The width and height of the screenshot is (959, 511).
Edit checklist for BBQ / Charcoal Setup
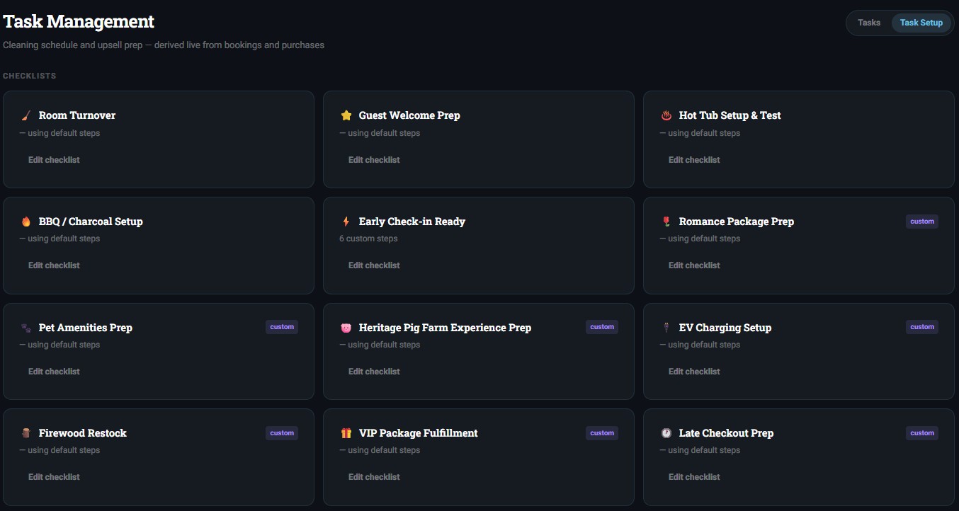coord(54,265)
